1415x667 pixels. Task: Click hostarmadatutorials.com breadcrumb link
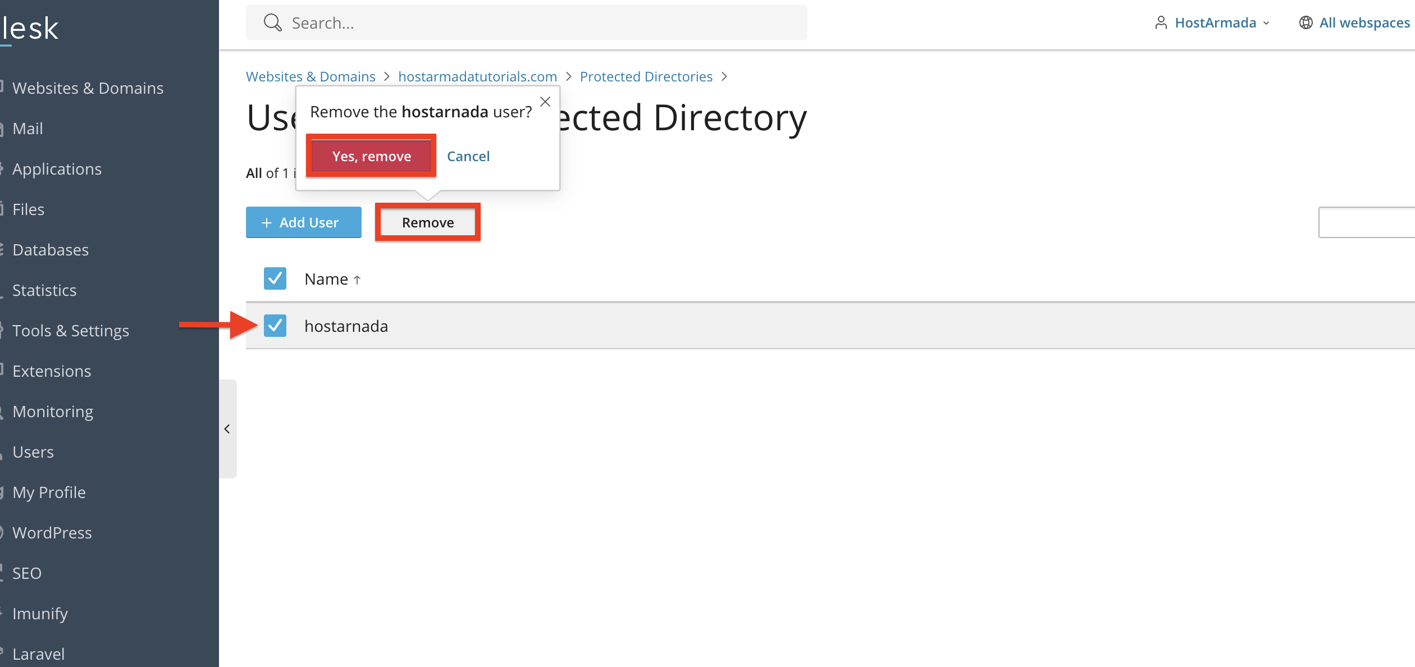[478, 76]
